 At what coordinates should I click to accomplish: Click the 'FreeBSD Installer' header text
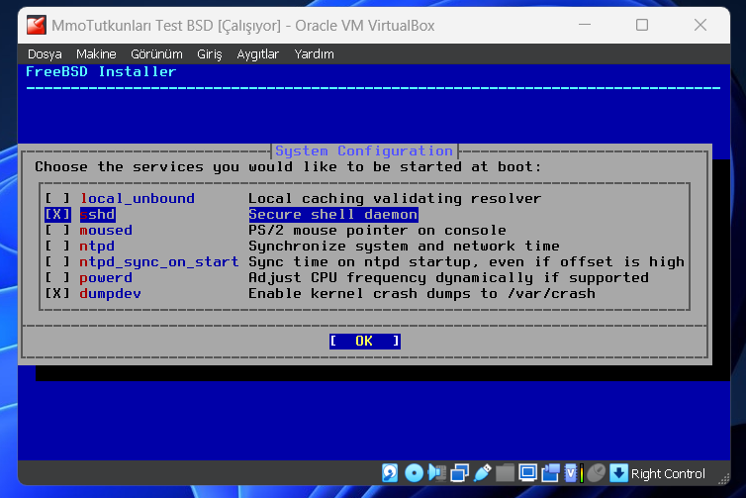[101, 72]
